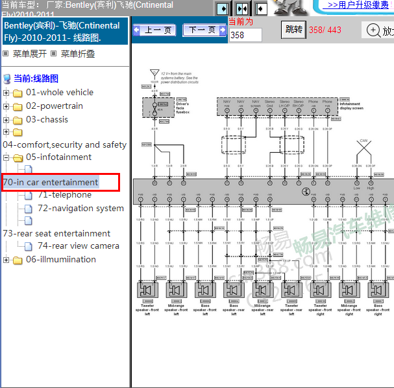The image size is (394, 388).
Task: Open the 用户升级缴费 link
Action: [358, 5]
